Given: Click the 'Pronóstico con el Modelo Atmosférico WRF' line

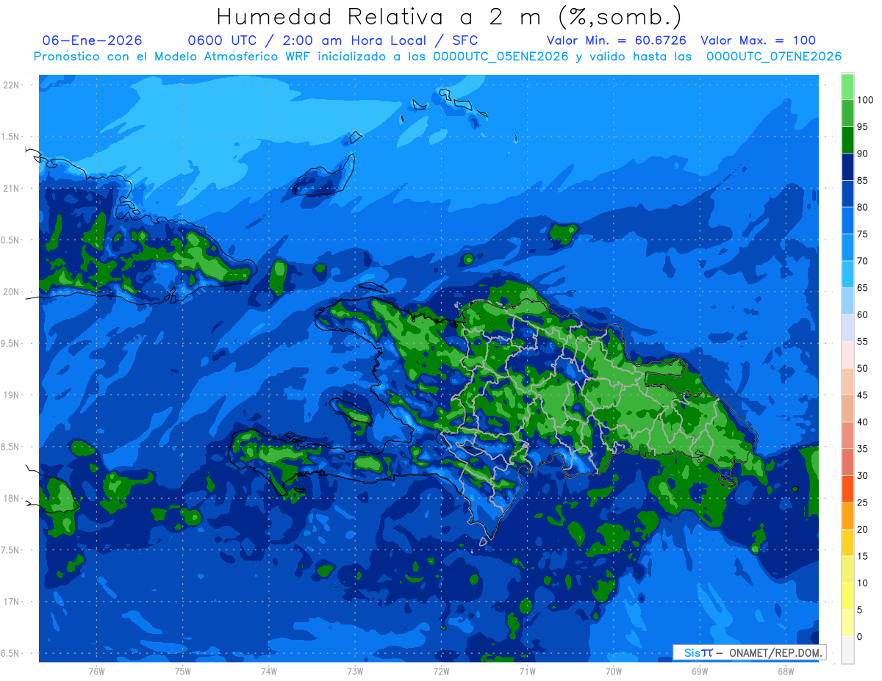Looking at the screenshot, I should coord(437,56).
